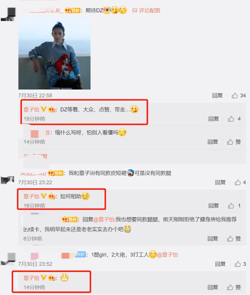This screenshot has width=250, height=295.
Task: Reply to the 缩什么写呀 comment
Action: [212, 142]
